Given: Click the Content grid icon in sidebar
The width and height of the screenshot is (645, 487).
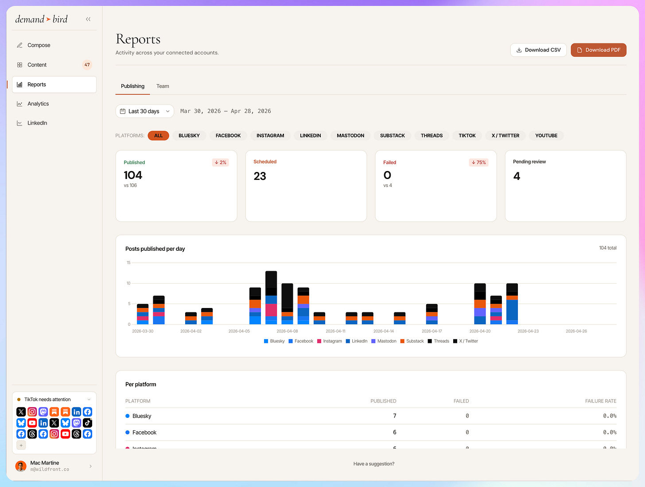Looking at the screenshot, I should point(19,65).
